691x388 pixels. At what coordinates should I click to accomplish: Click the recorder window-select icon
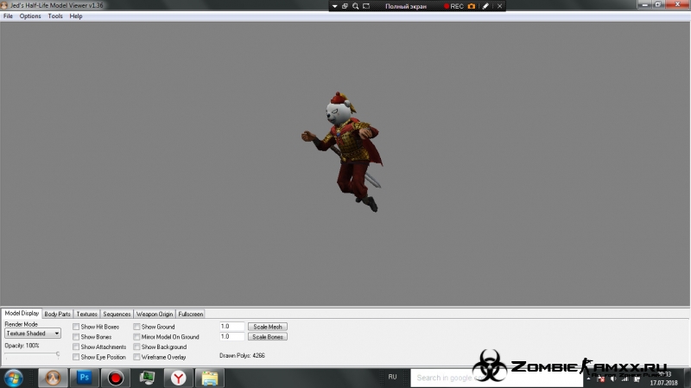(345, 6)
